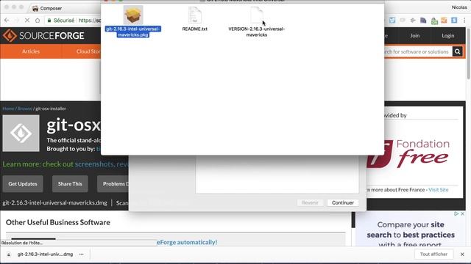
Task: Click the AdChoices icon on the advertisement
Action: pyautogui.click(x=456, y=213)
